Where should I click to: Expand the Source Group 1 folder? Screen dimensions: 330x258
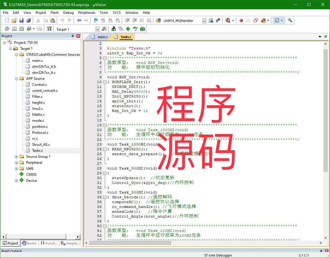point(17,157)
